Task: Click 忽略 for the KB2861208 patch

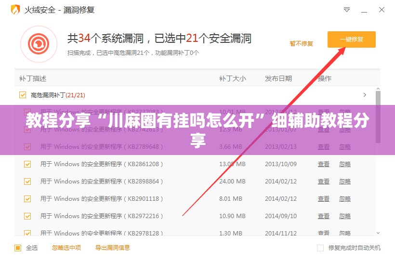Action: pos(344,164)
